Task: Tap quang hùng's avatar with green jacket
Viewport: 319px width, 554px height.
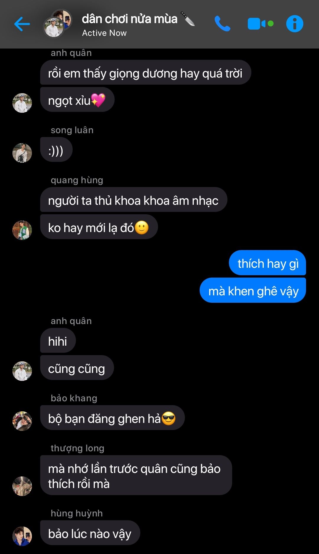Action: pyautogui.click(x=22, y=230)
